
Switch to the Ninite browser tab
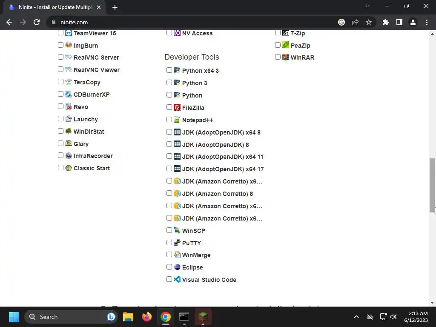tap(54, 7)
